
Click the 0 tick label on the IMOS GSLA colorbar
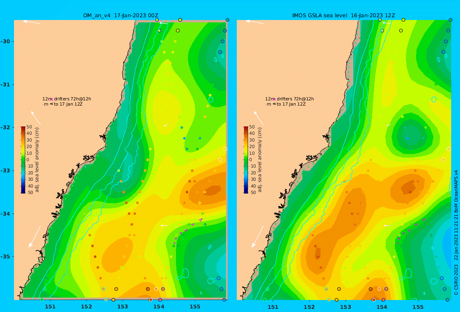(x=250, y=160)
